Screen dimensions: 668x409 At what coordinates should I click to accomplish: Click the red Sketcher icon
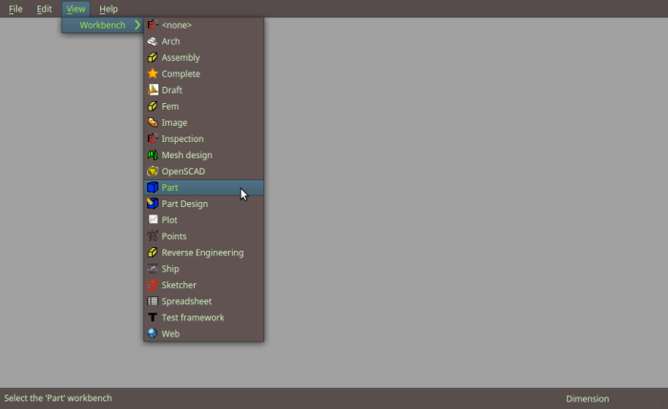point(153,285)
